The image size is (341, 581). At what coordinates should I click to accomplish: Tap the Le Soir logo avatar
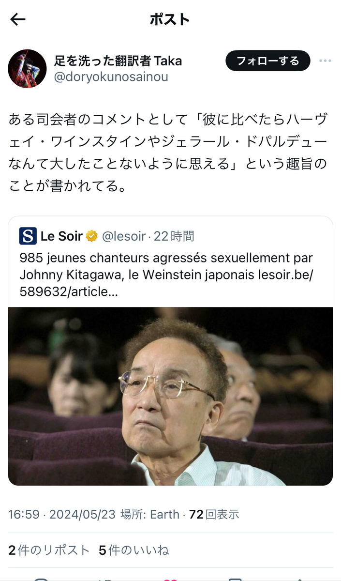[x=28, y=236]
